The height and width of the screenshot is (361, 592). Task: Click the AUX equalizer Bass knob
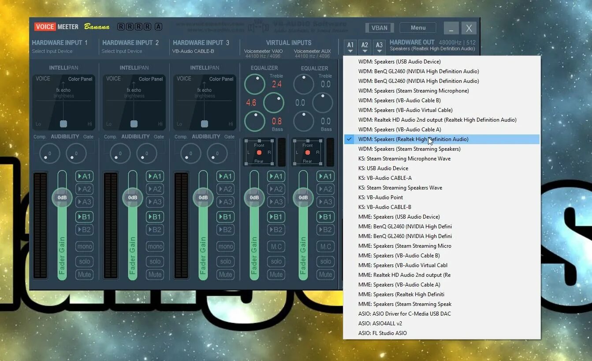point(304,121)
